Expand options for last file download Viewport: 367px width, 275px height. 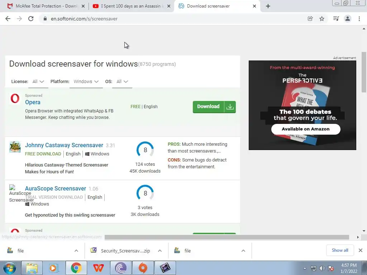[x=243, y=251]
